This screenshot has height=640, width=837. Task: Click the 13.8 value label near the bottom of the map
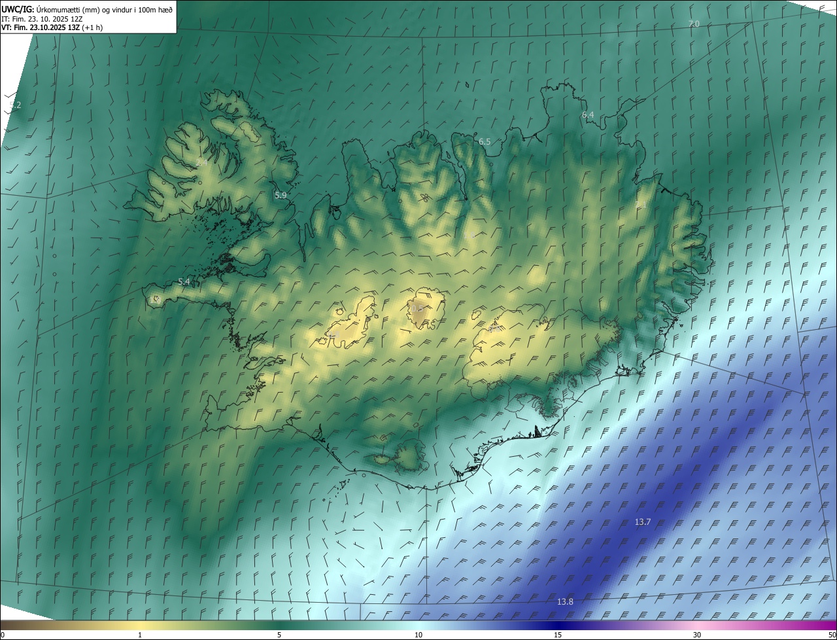565,601
